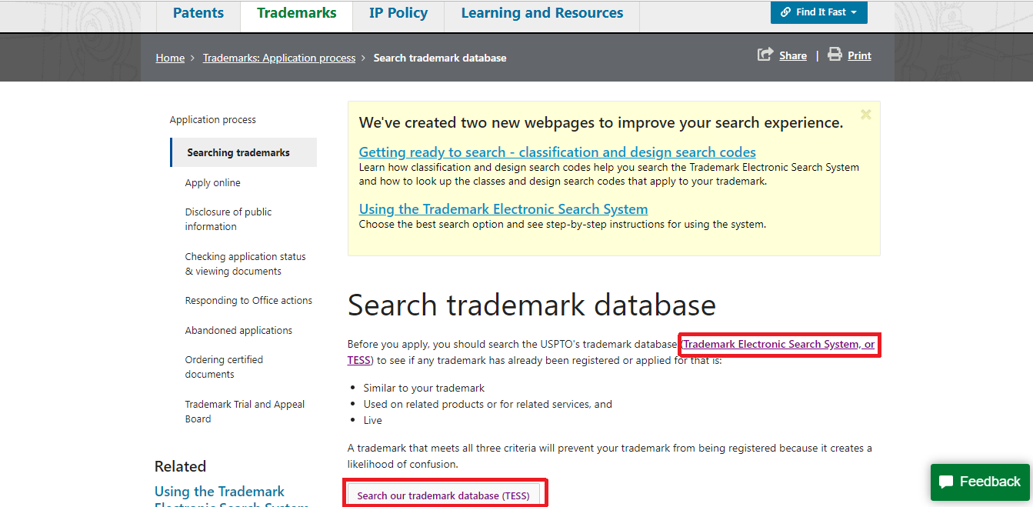This screenshot has height=507, width=1033.
Task: Open Trademarks: Application process breadcrumb
Action: pyautogui.click(x=279, y=58)
